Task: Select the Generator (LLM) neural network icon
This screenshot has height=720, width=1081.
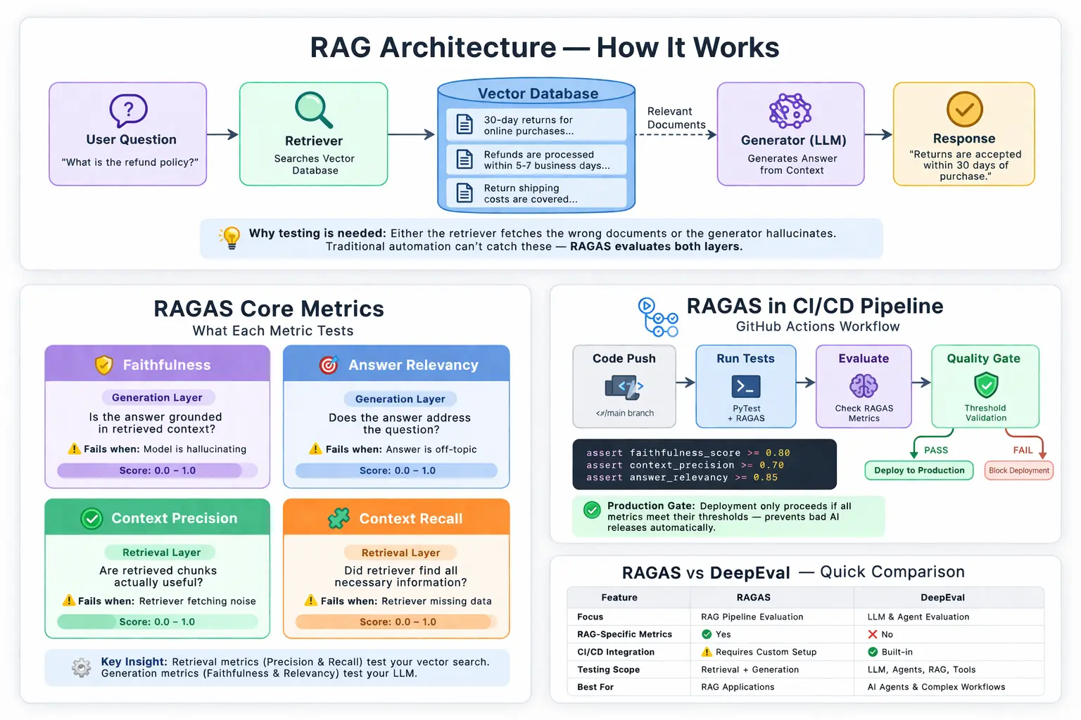Action: (x=790, y=110)
